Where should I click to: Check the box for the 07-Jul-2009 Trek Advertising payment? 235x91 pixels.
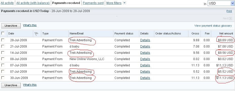[3, 71]
